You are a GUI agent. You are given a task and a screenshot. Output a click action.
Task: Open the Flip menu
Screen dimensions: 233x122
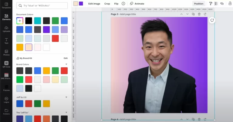(116, 4)
